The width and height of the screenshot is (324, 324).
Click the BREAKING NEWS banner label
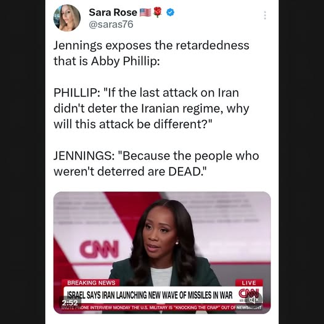pyautogui.click(x=91, y=283)
